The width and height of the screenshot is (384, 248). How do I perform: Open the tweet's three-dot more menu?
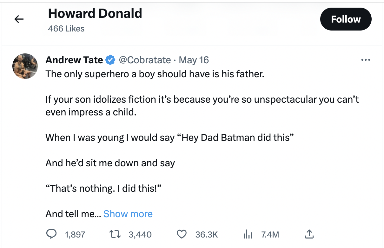coord(366,60)
